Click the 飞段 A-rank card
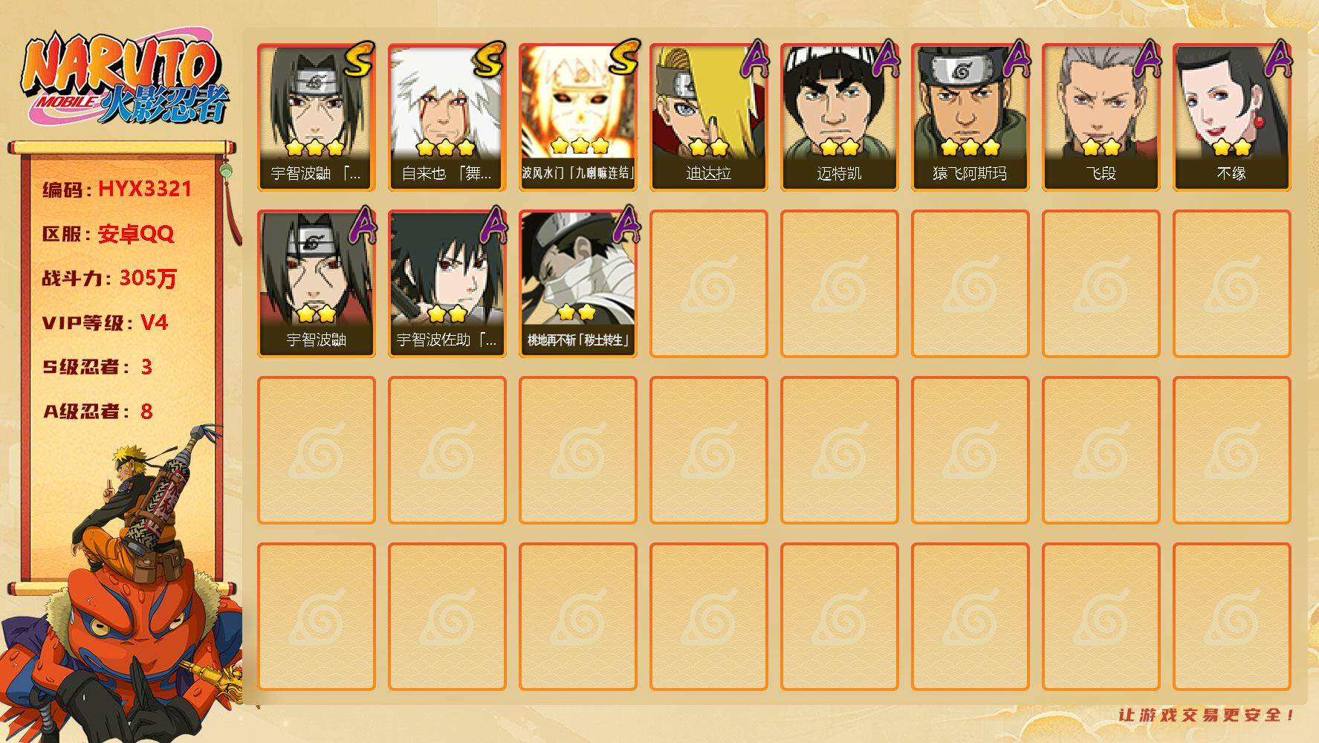 tap(1101, 117)
